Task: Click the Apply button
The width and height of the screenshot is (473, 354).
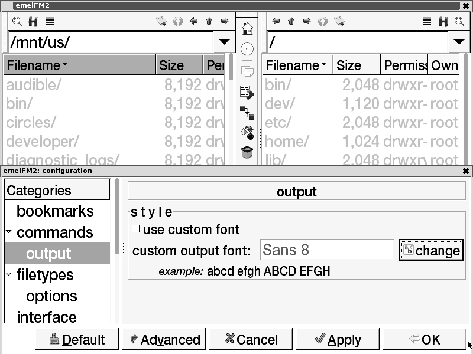Action: (338, 340)
